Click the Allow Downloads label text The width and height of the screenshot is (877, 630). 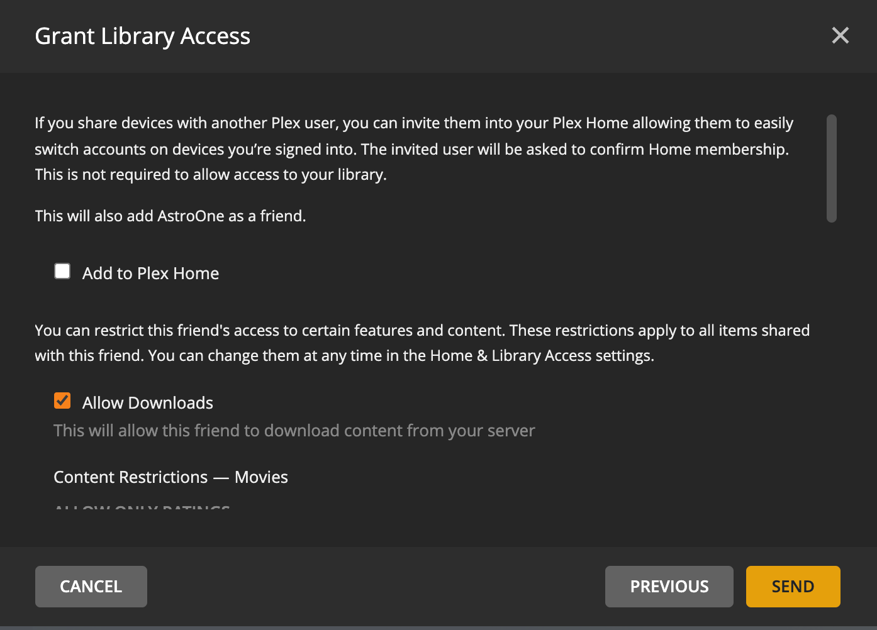tap(148, 402)
